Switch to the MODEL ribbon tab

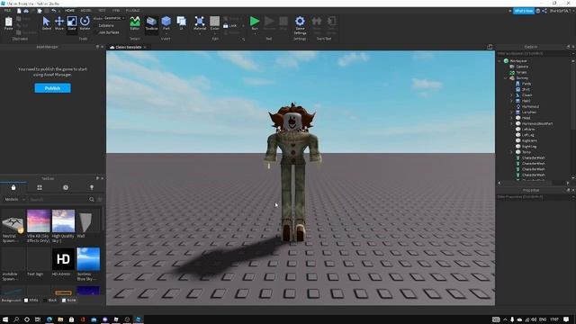point(85,11)
